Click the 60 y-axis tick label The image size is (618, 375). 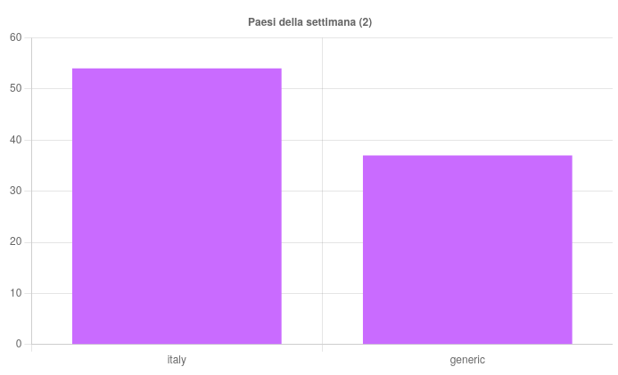pyautogui.click(x=16, y=37)
